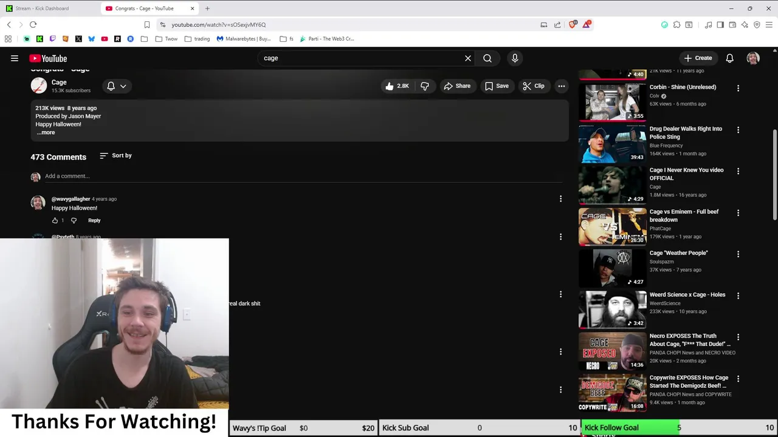The width and height of the screenshot is (778, 437).
Task: Open more actions menu beside Clip
Action: [562, 86]
